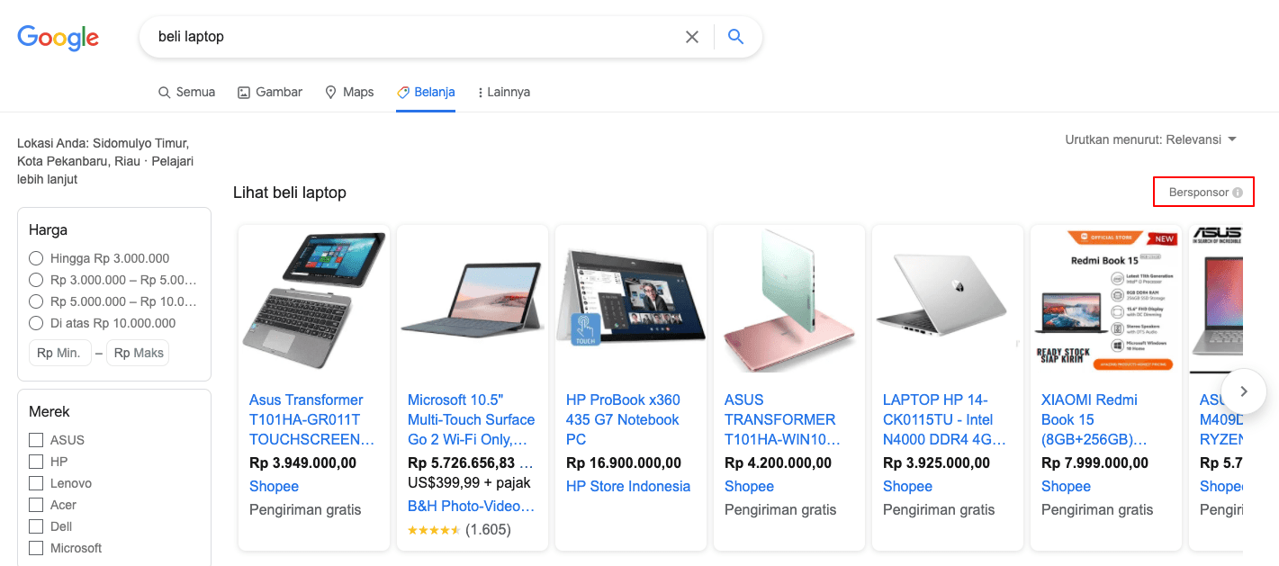Click the Rp Min. price field

(x=60, y=353)
